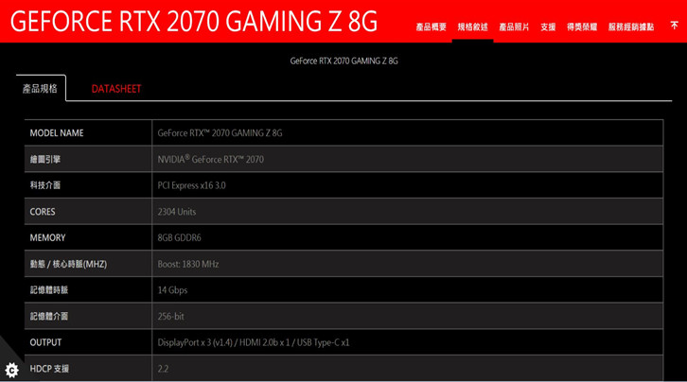
Task: Click the GeForce RTX 2070 GAMING Z 8G subtitle
Action: tap(343, 61)
